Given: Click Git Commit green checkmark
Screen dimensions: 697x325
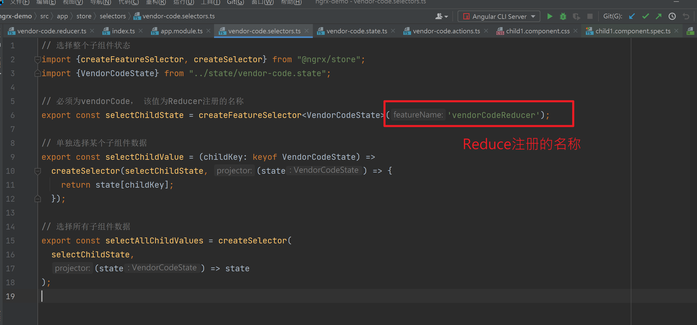Looking at the screenshot, I should click(646, 17).
